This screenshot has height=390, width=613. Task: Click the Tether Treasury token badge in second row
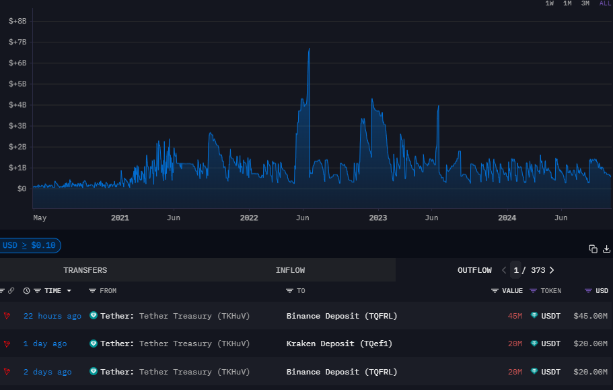coord(92,344)
